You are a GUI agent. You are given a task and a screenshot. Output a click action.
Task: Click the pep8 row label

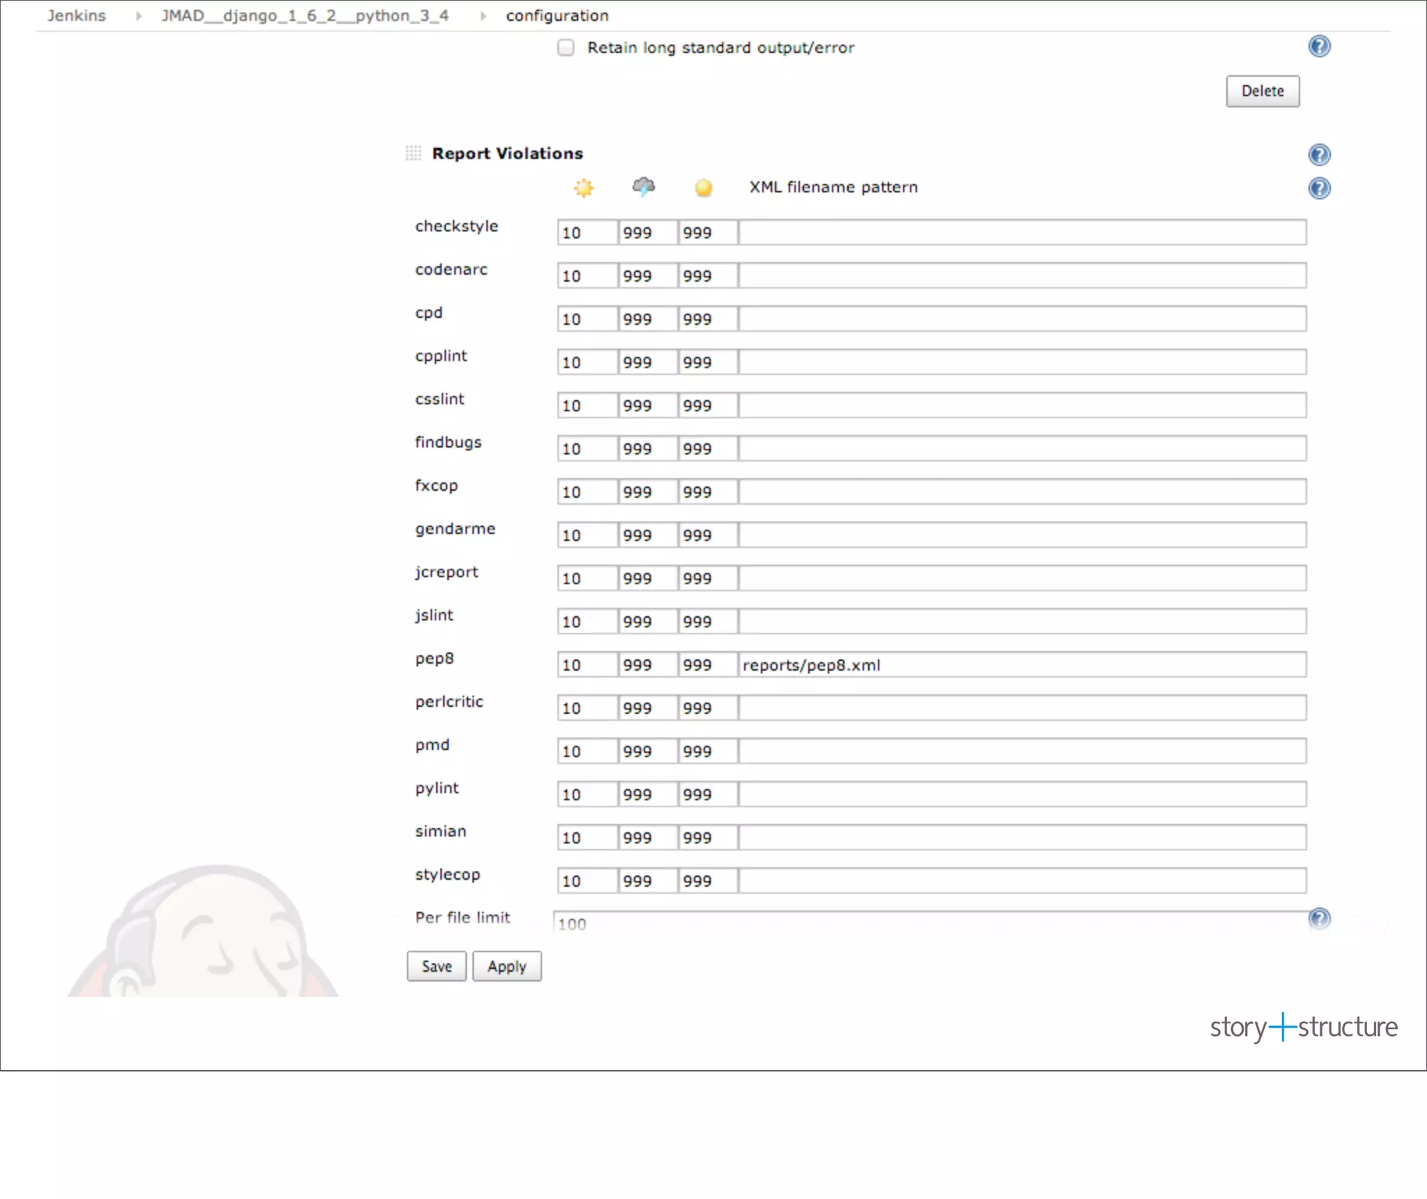pos(434,659)
